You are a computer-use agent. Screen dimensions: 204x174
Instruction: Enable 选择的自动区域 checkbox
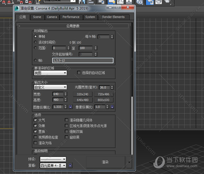coord(79,72)
